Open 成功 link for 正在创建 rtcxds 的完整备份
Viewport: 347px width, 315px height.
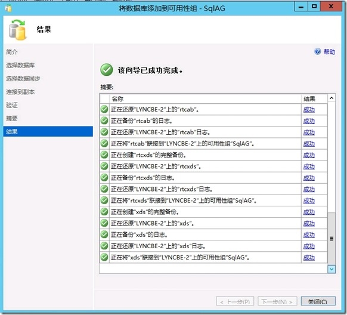point(309,155)
